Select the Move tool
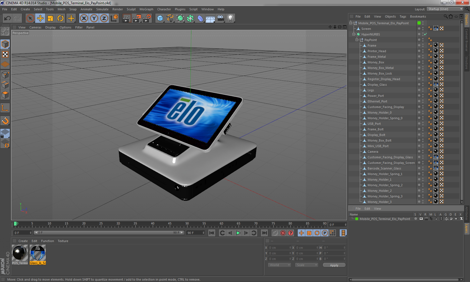 pyautogui.click(x=40, y=18)
